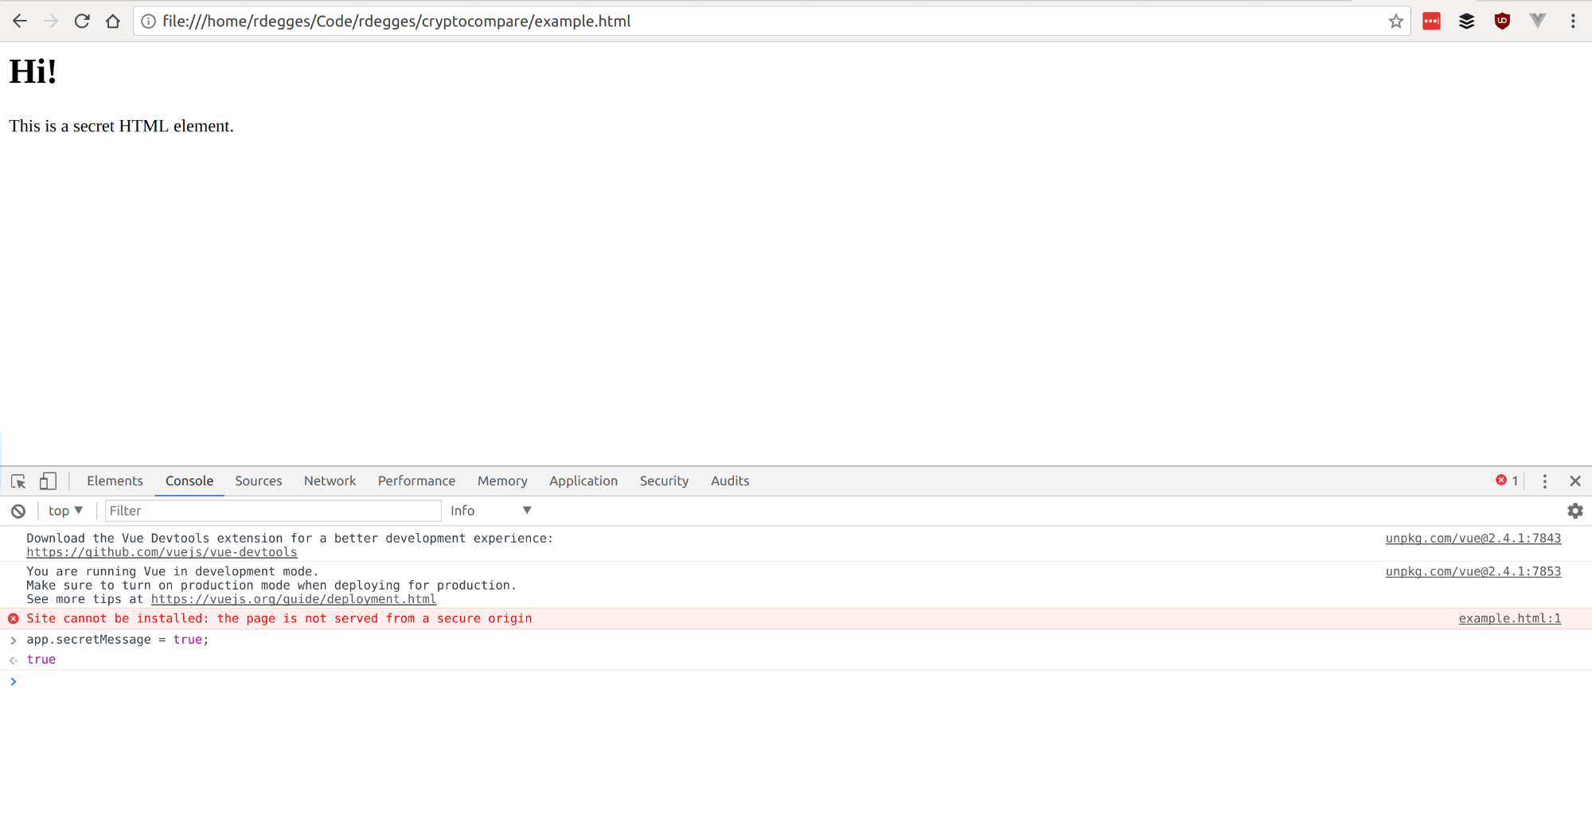Viewport: 1592px width, 837px height.
Task: Expand the top execution context dropdown
Action: [x=65, y=511]
